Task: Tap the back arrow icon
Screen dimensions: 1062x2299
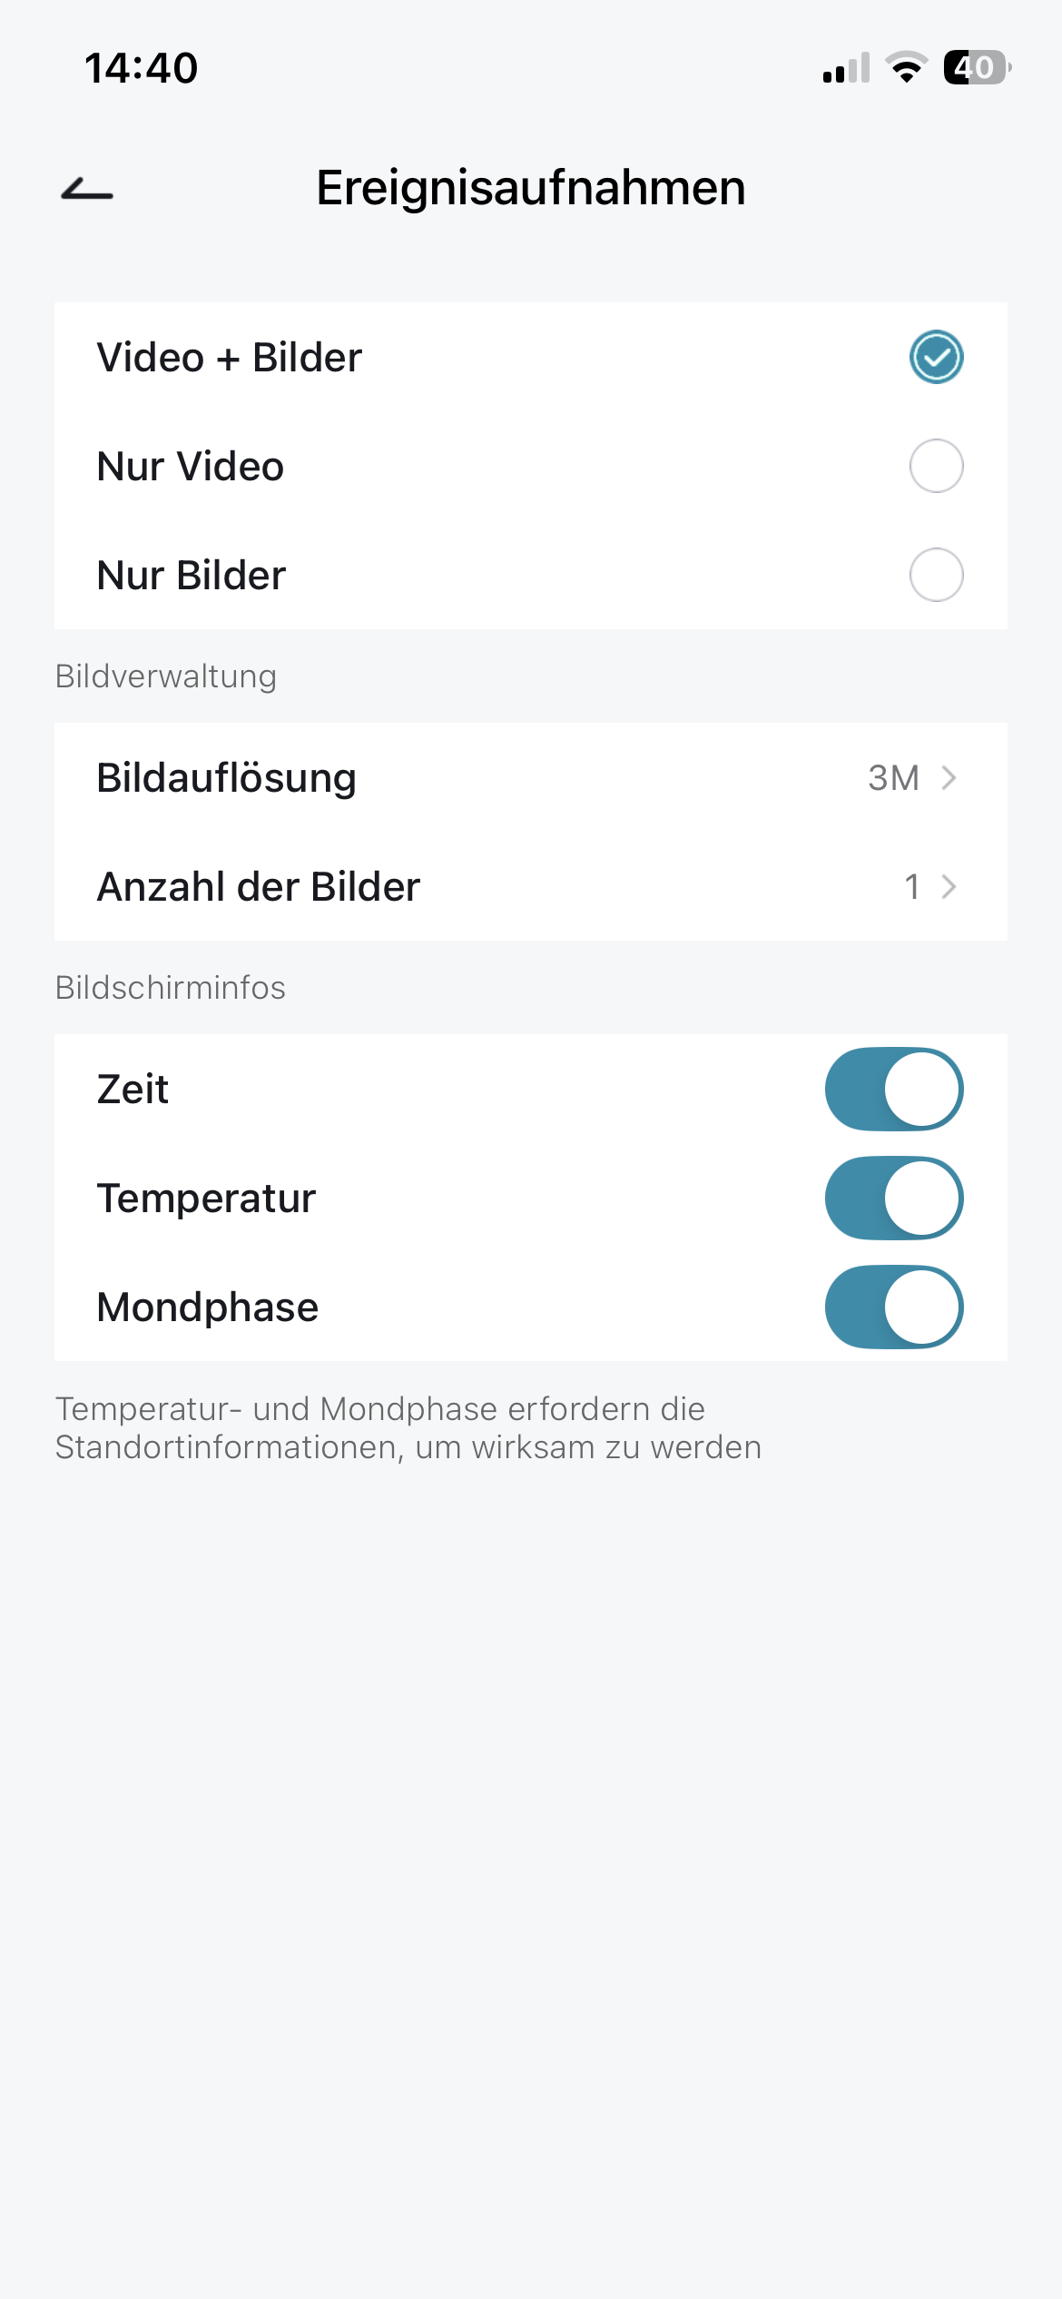Action: click(x=87, y=189)
